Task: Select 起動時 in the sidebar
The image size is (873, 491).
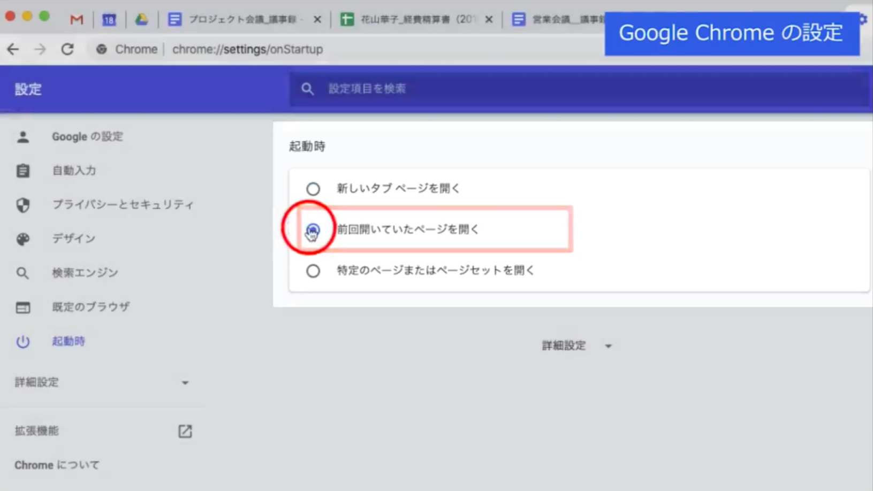Action: (69, 341)
